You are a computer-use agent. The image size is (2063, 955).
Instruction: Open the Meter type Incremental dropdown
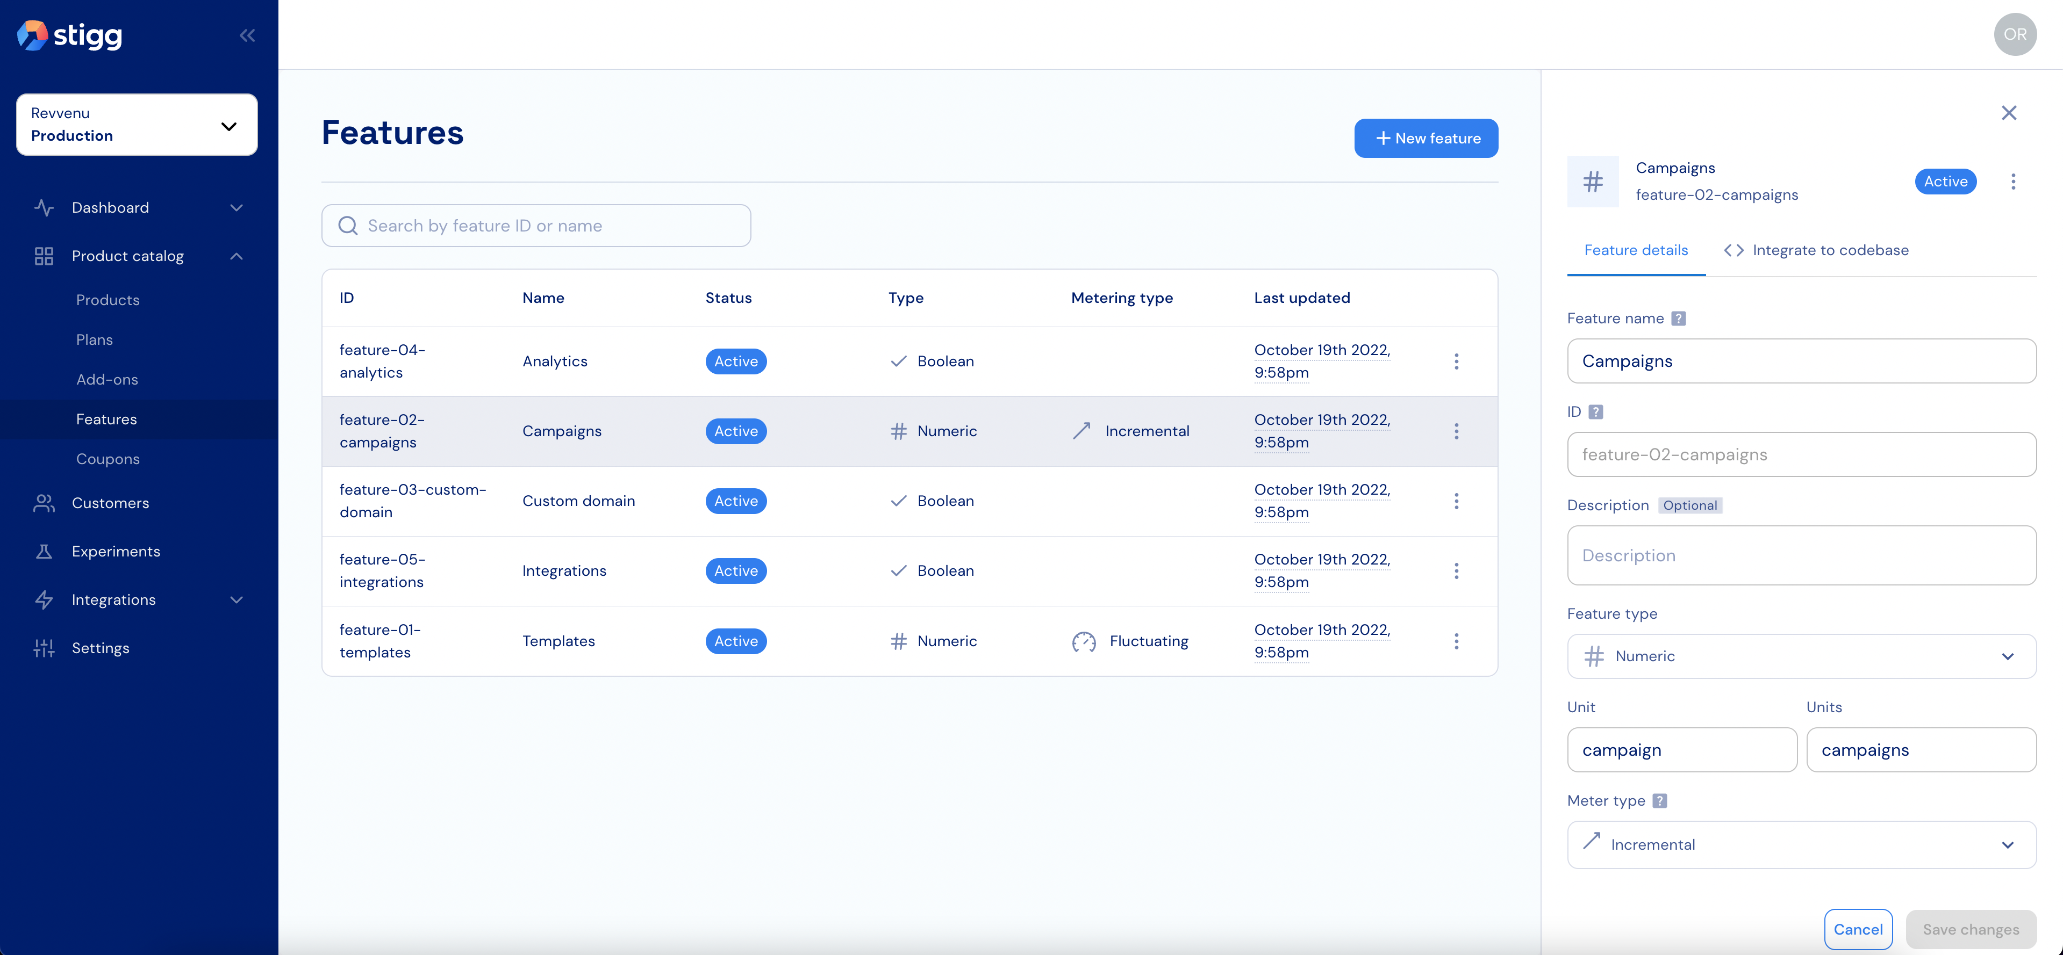point(1801,844)
